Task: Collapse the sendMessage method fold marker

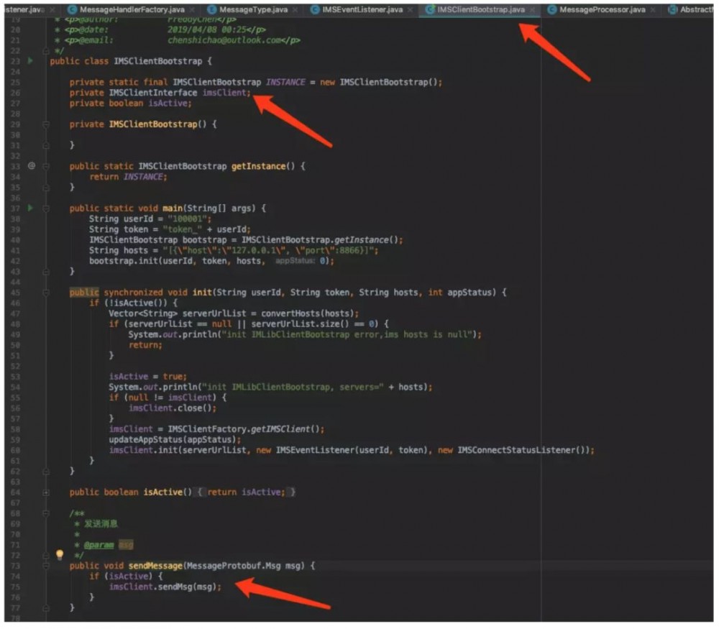Action: tap(46, 566)
